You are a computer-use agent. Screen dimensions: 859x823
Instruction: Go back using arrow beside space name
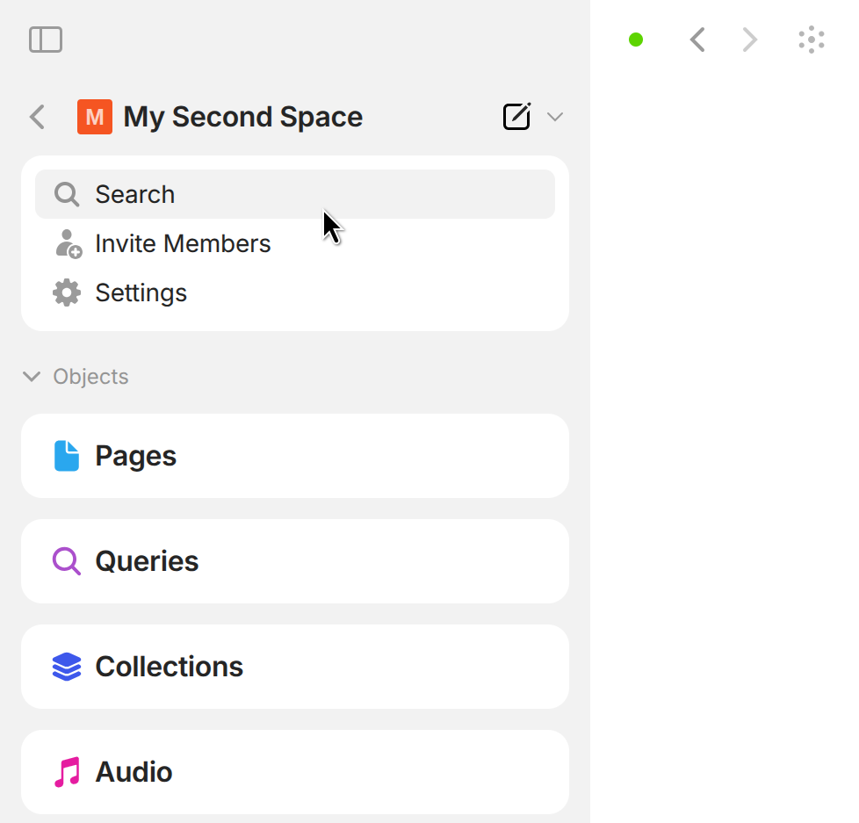point(37,117)
